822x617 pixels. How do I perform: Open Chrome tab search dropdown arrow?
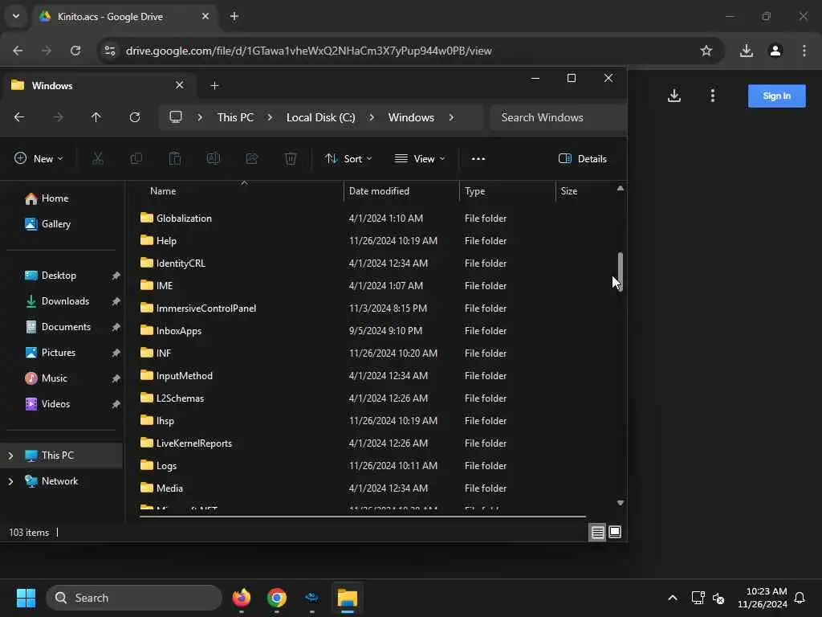pos(16,16)
